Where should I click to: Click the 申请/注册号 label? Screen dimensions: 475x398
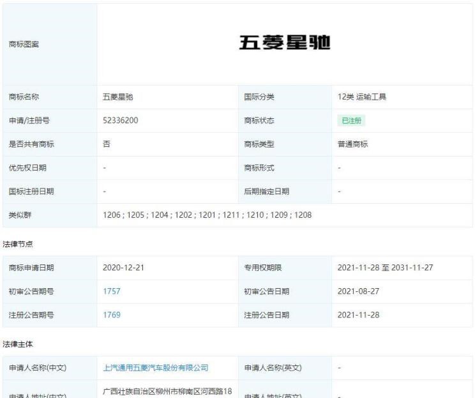pyautogui.click(x=29, y=121)
